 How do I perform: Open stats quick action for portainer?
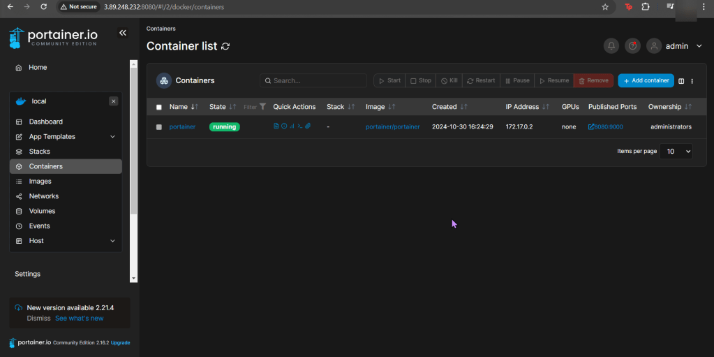click(292, 126)
